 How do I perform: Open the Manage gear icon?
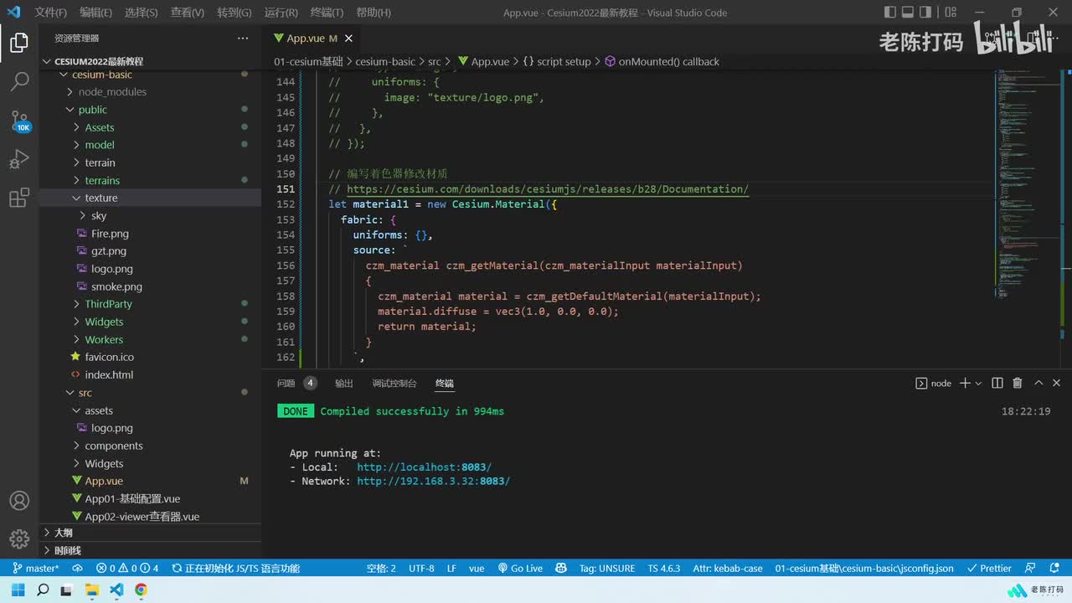19,539
